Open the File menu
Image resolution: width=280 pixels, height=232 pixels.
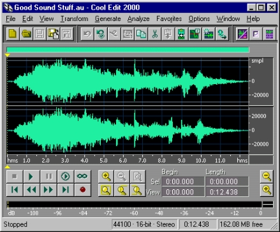click(11, 18)
